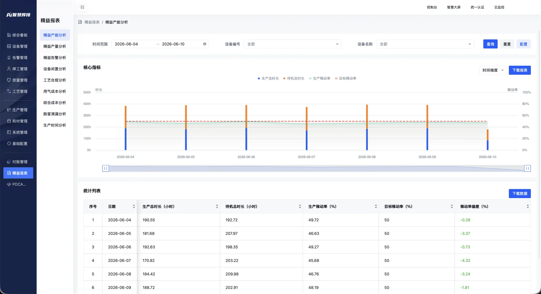Click the left handle of chart zoom slider
The height and width of the screenshot is (294, 541).
(105, 168)
